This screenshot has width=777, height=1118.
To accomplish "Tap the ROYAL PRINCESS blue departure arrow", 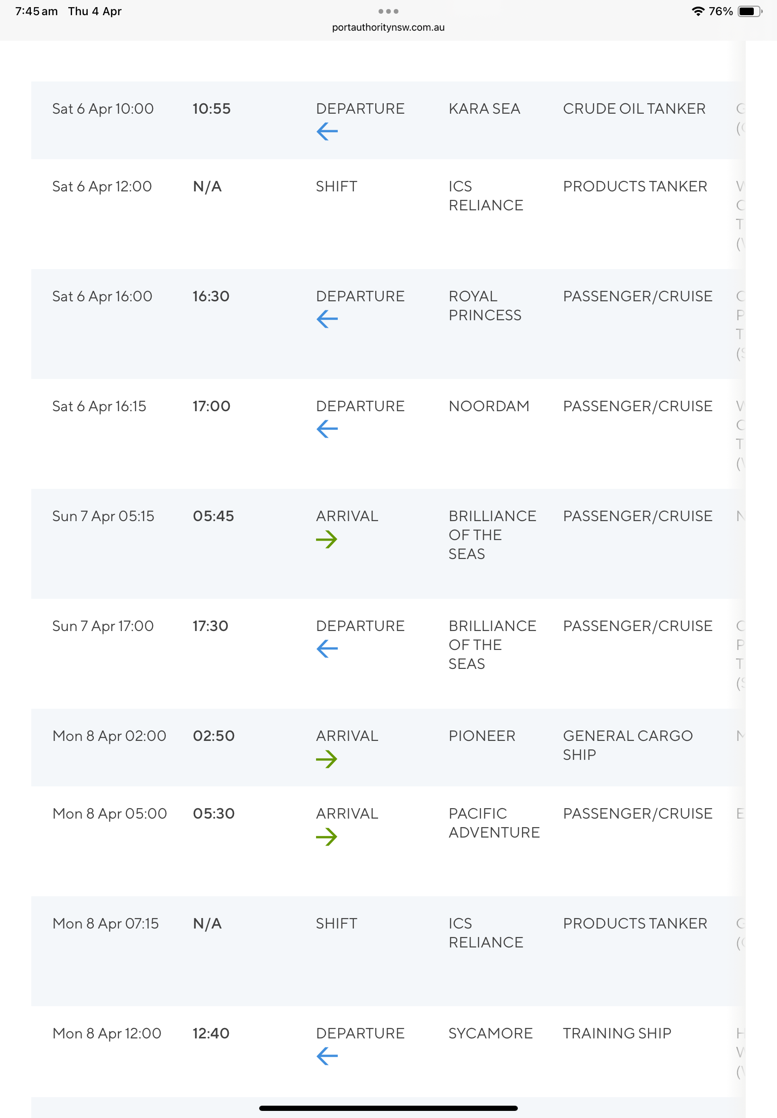I will (x=327, y=319).
